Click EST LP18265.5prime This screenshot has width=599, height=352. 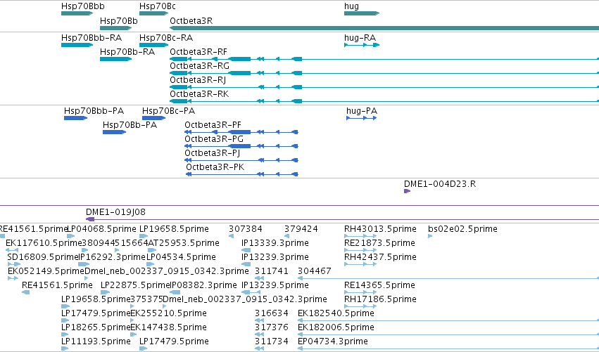point(96,328)
